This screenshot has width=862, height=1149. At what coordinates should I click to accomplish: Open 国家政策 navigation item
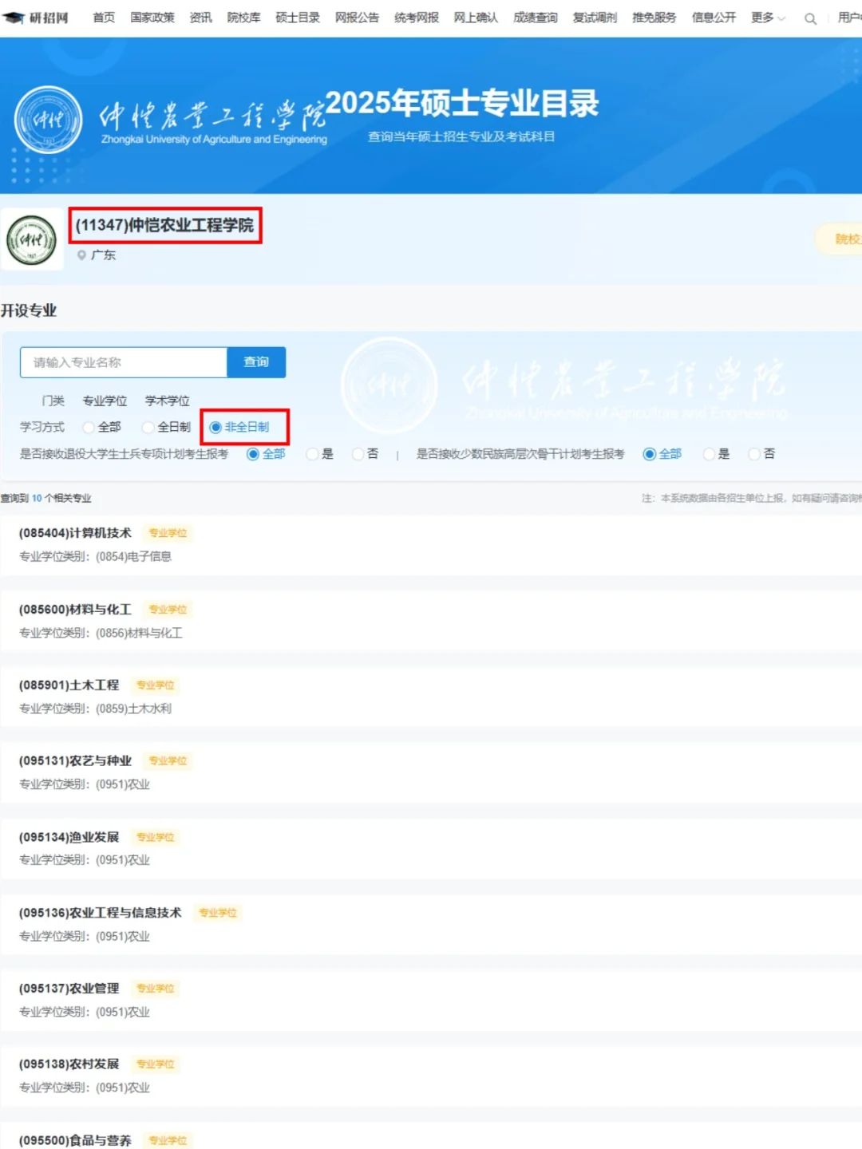coord(152,18)
